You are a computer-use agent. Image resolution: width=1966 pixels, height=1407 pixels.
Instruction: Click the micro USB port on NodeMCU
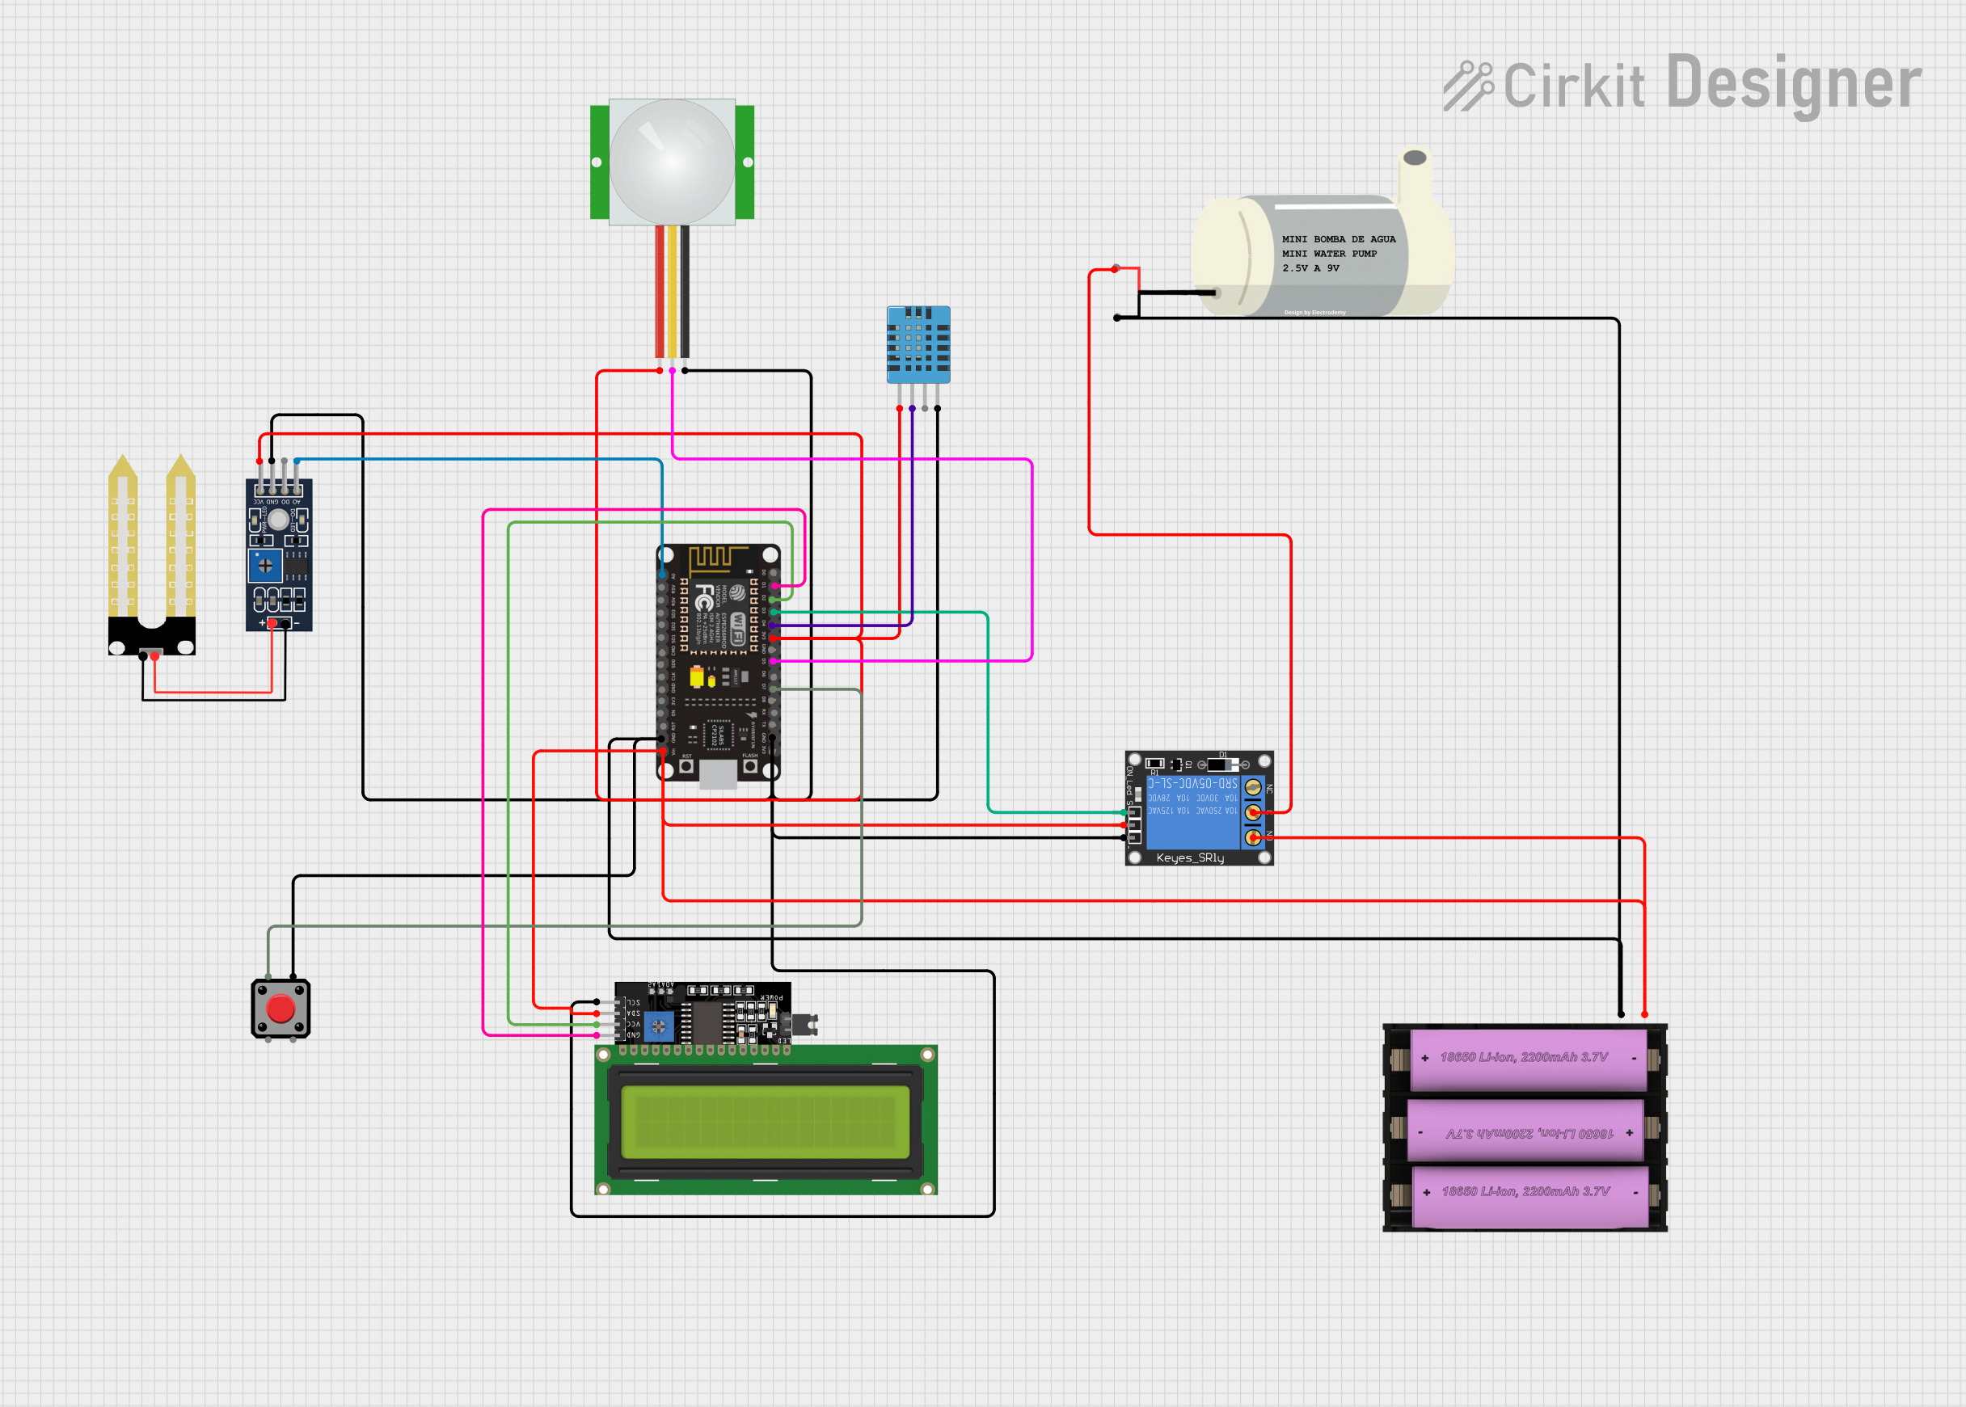click(x=719, y=774)
